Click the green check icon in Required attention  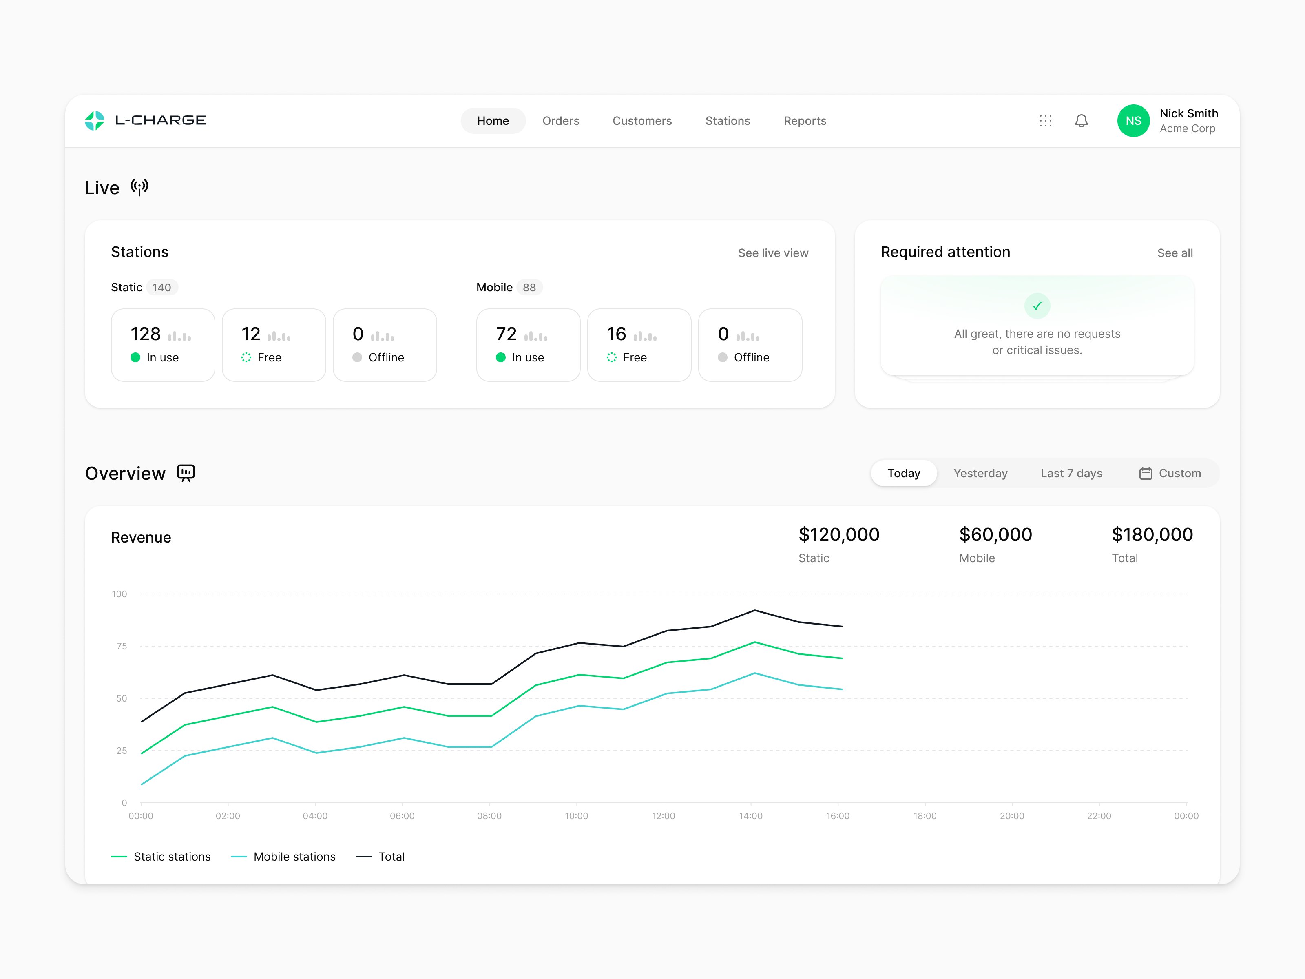[x=1037, y=306]
